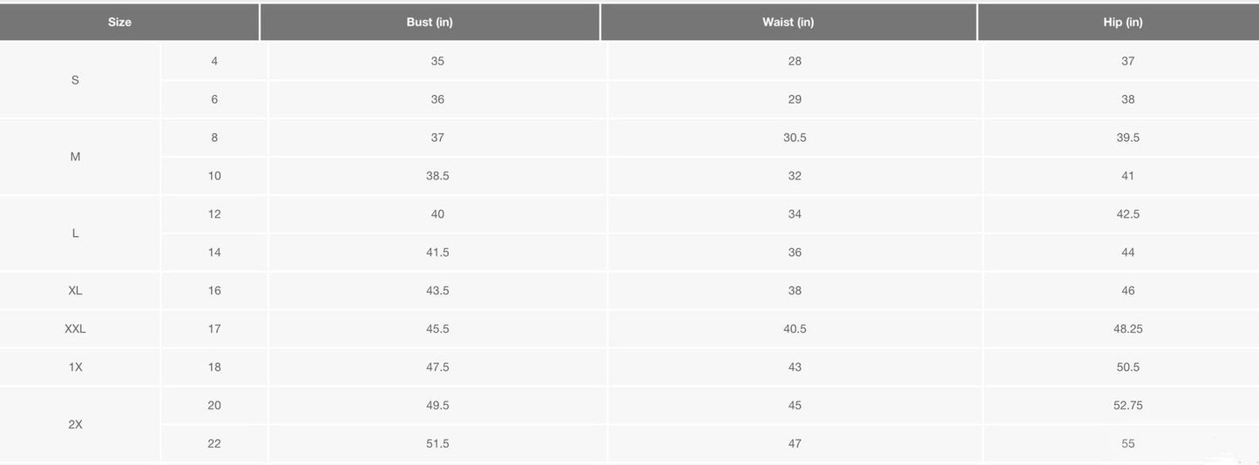Viewport: 1259px width, 465px height.
Task: Click waist value 30.5
Action: pos(795,138)
